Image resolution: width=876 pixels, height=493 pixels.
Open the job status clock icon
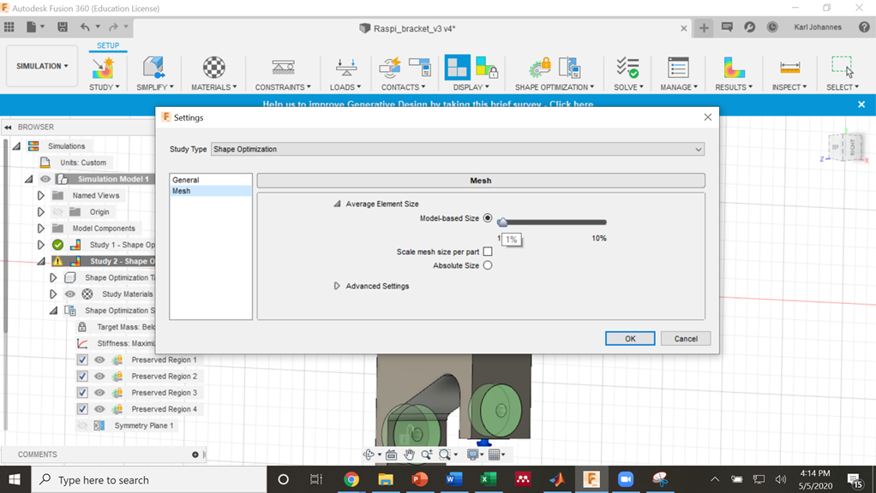(772, 27)
